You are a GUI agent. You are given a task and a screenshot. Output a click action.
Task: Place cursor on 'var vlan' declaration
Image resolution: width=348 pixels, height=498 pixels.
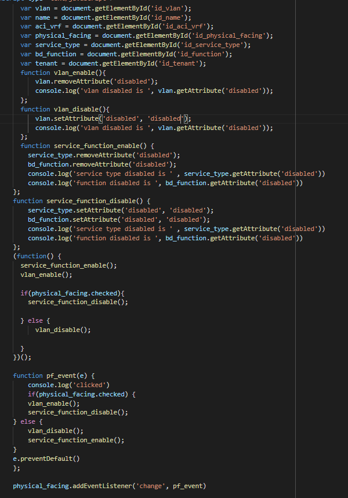35,8
